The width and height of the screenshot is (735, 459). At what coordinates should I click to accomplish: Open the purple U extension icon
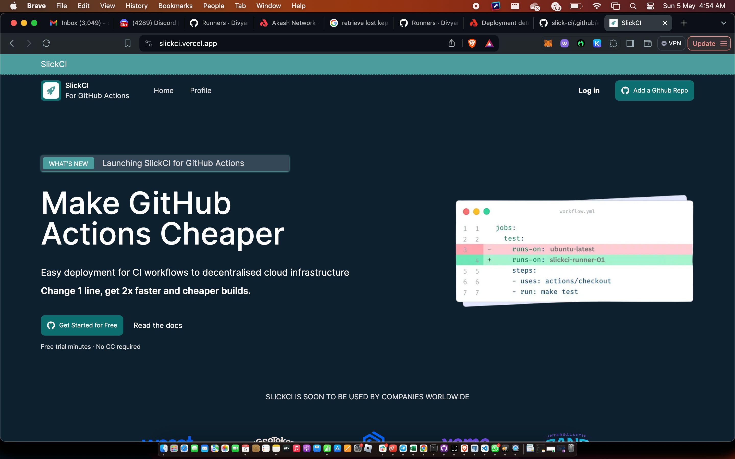point(564,43)
